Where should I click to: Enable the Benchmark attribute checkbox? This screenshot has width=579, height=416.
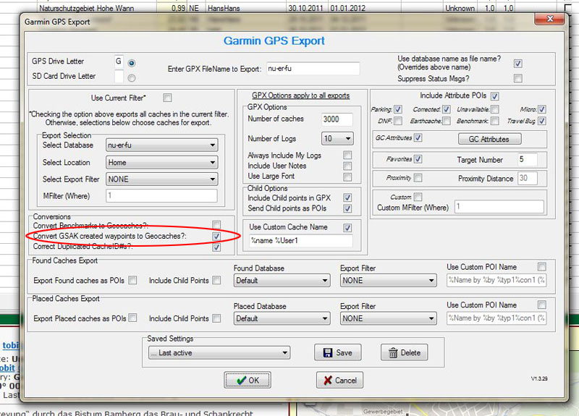pyautogui.click(x=495, y=121)
